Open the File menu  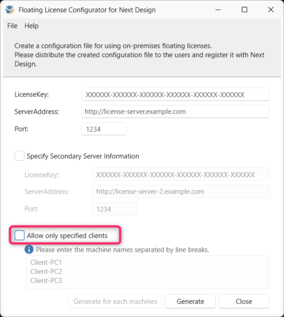click(12, 26)
